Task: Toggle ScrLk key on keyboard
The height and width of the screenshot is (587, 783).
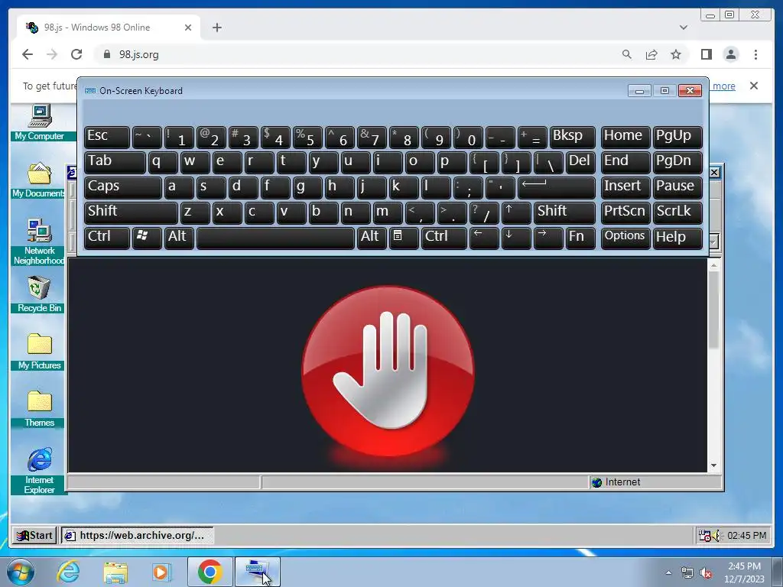Action: pos(677,212)
